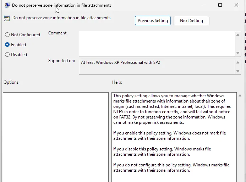Click the policy icon in the title bar
The width and height of the screenshot is (246, 182).
coord(7,5)
